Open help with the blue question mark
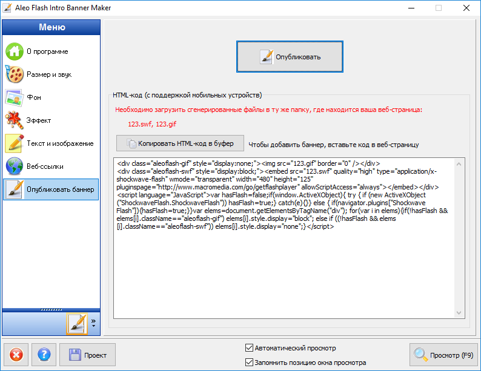Image resolution: width=481 pixels, height=371 pixels. pos(44,355)
